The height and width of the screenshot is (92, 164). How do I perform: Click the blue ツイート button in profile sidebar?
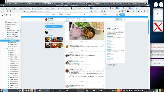(x=54, y=26)
